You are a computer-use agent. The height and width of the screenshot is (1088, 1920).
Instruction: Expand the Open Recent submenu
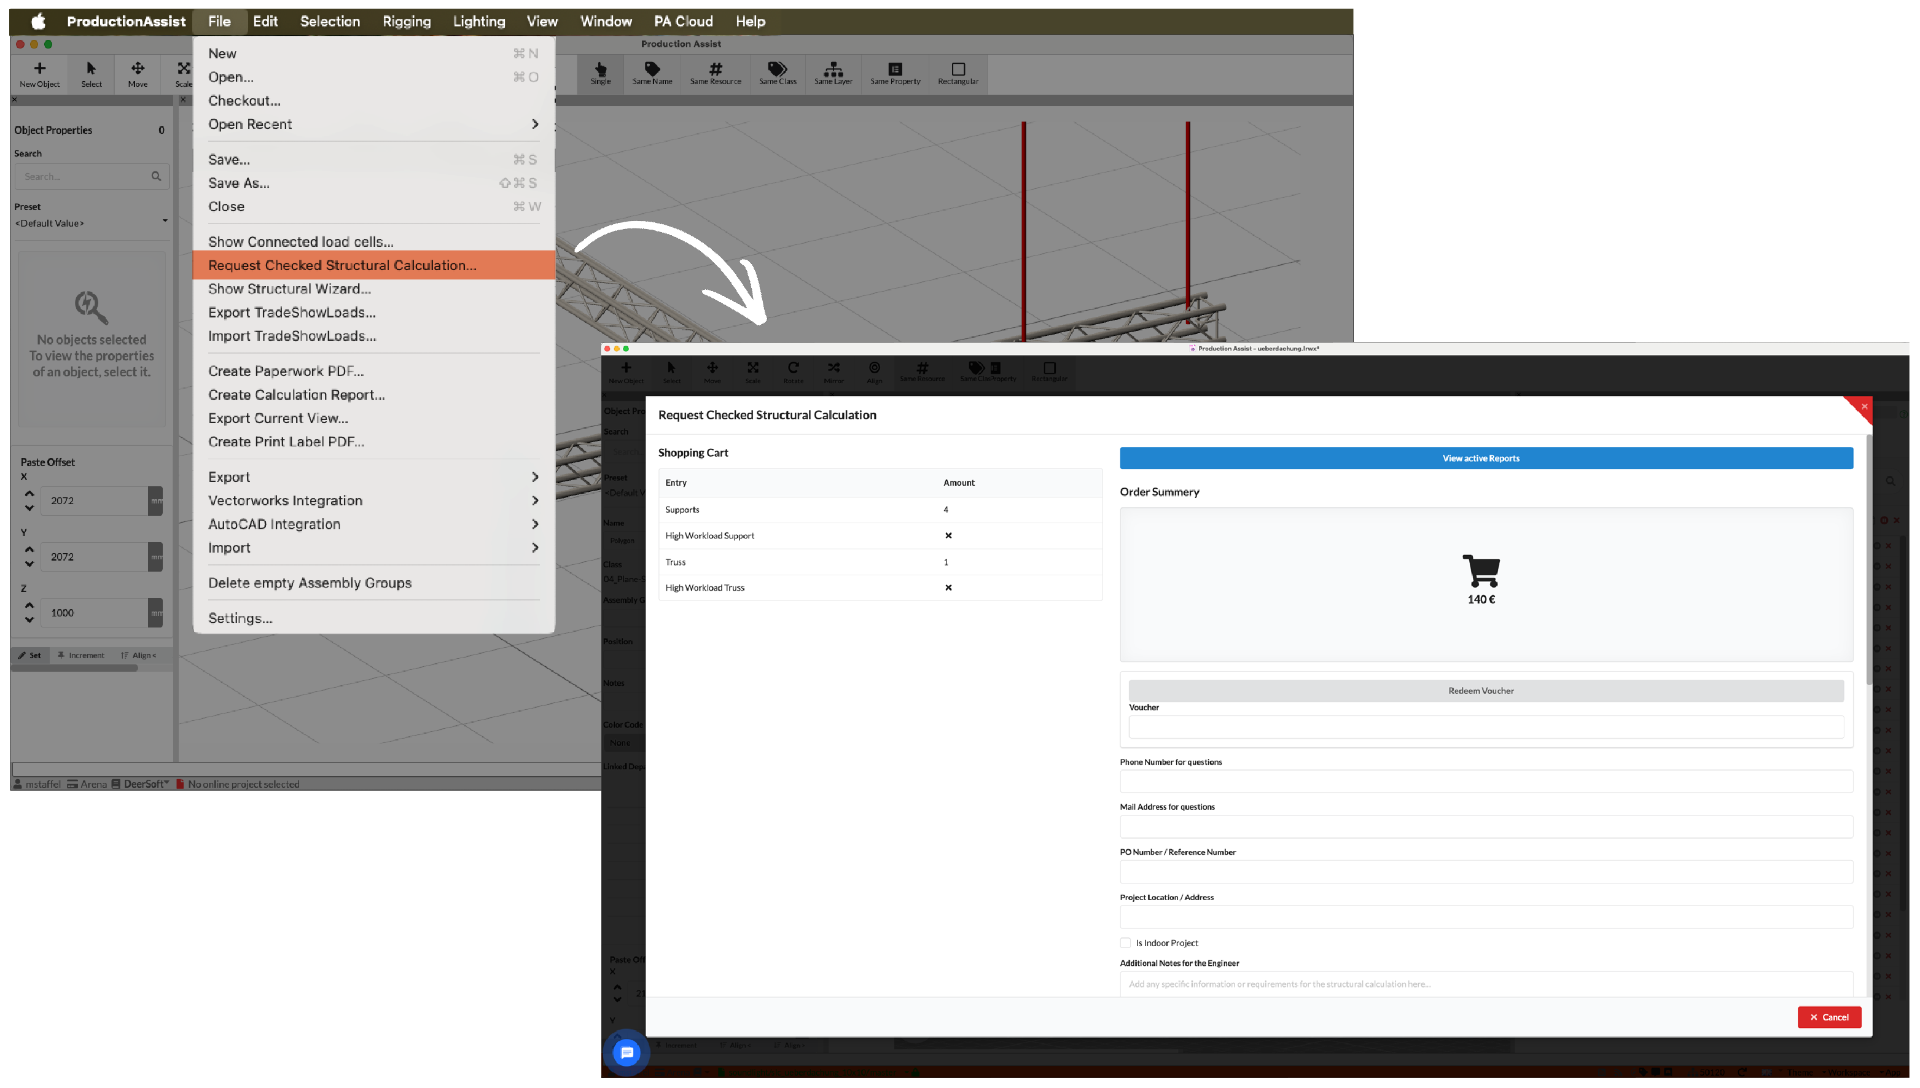pos(373,124)
